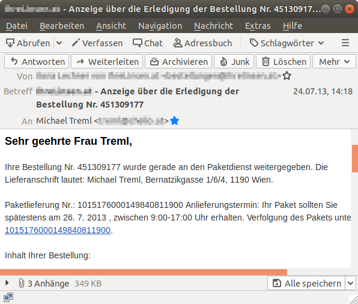
Task: Click the horizontal scrollbar thumb
Action: click(144, 272)
